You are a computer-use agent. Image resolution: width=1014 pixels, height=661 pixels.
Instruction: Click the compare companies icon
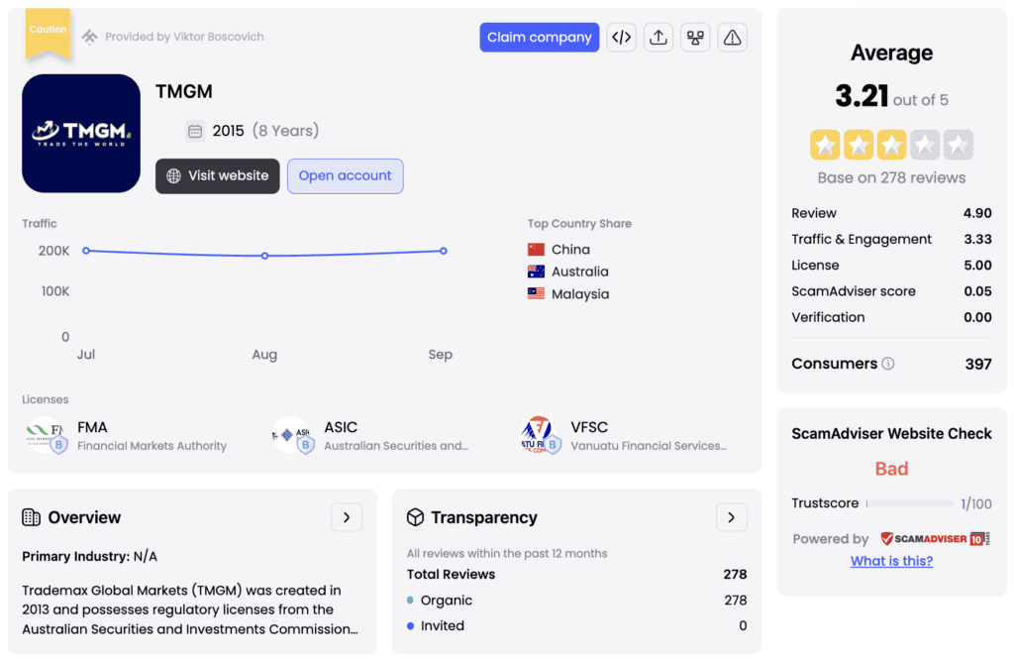point(695,38)
